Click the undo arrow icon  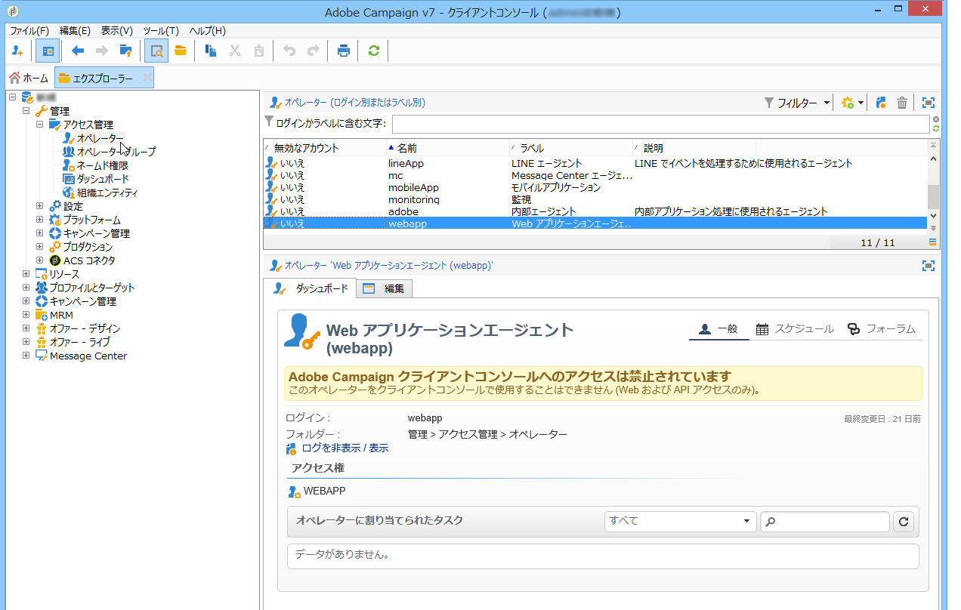pos(289,51)
